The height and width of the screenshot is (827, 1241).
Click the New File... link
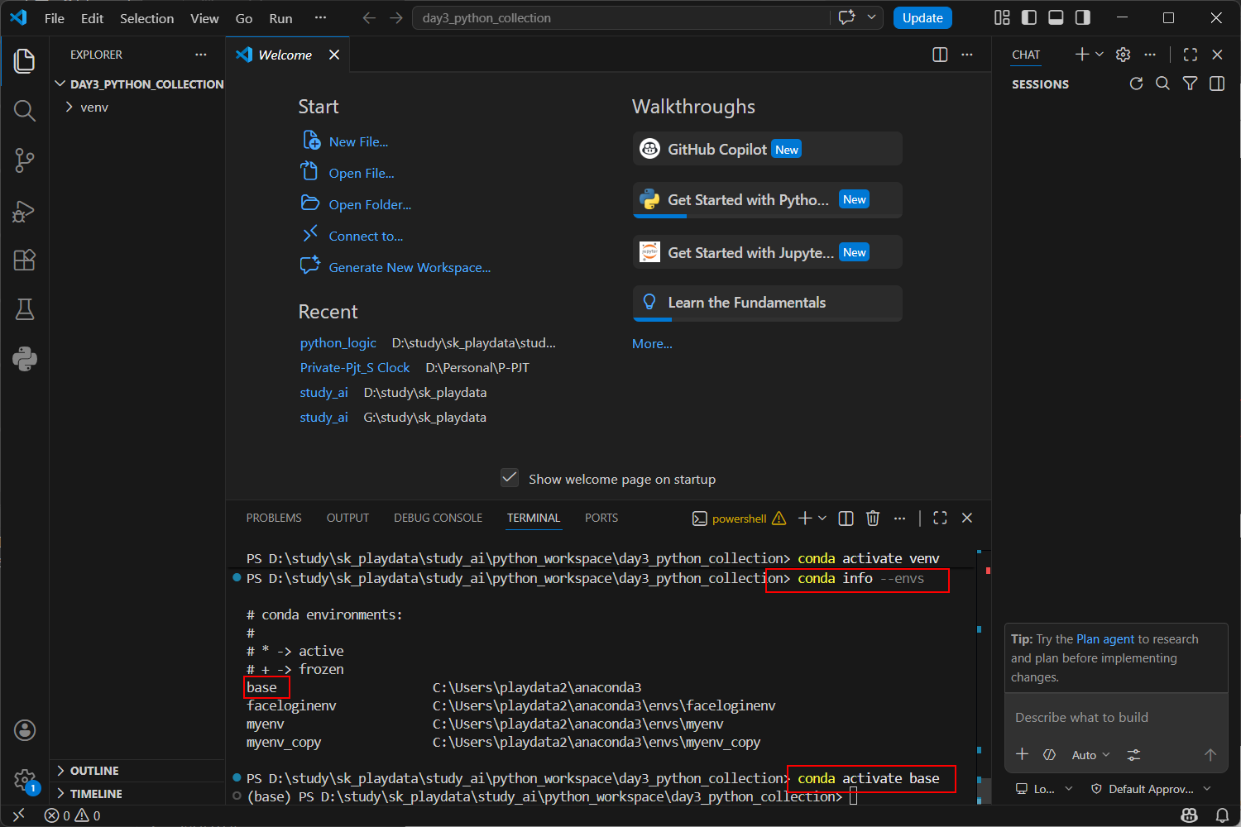click(x=358, y=142)
